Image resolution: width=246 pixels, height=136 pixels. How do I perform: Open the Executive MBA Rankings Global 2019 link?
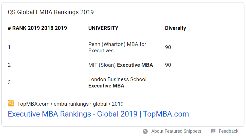pos(98,114)
